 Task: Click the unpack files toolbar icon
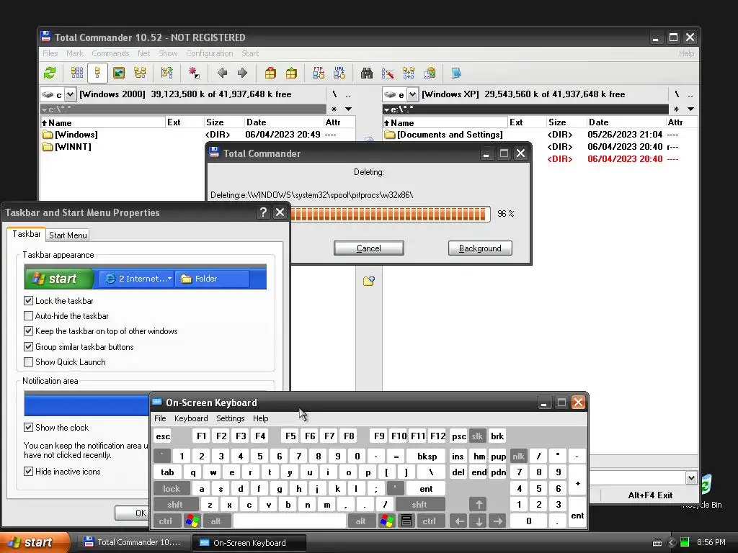tap(291, 73)
